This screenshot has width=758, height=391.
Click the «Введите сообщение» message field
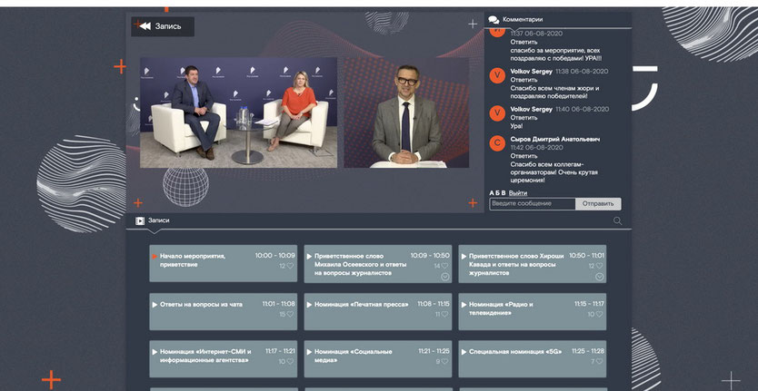coord(532,204)
